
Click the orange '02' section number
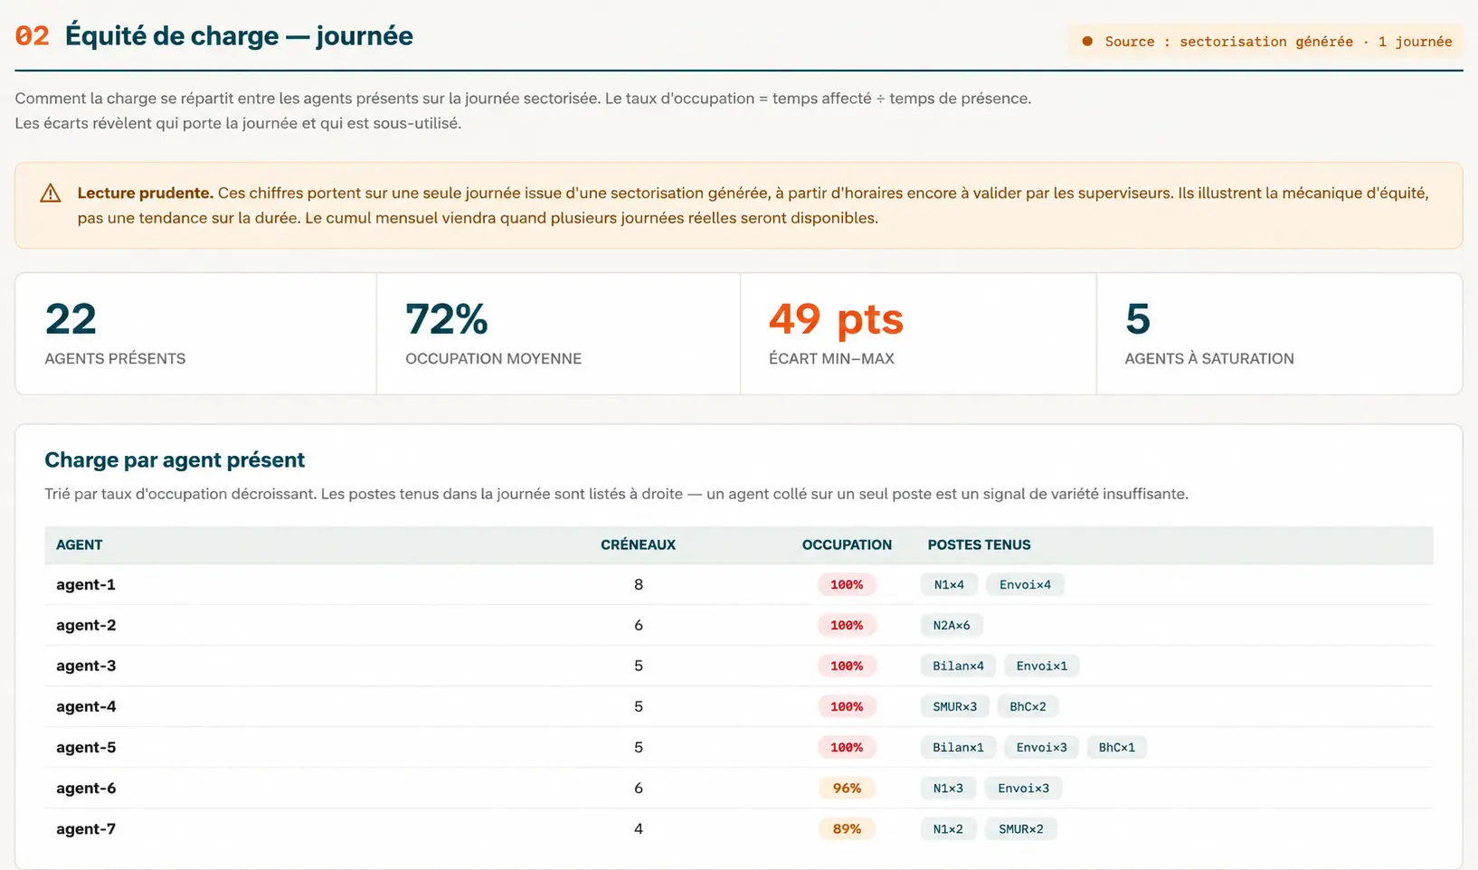tap(33, 36)
